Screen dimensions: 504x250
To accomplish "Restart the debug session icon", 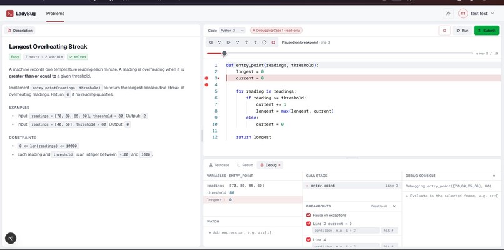I will point(265,42).
